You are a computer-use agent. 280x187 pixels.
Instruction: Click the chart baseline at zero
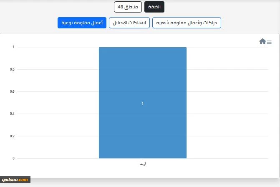coord(53,158)
